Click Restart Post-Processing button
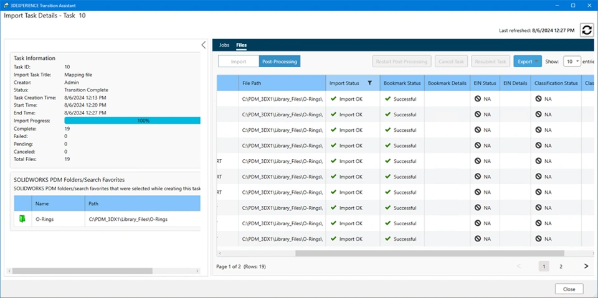This screenshot has width=598, height=298. pyautogui.click(x=402, y=61)
